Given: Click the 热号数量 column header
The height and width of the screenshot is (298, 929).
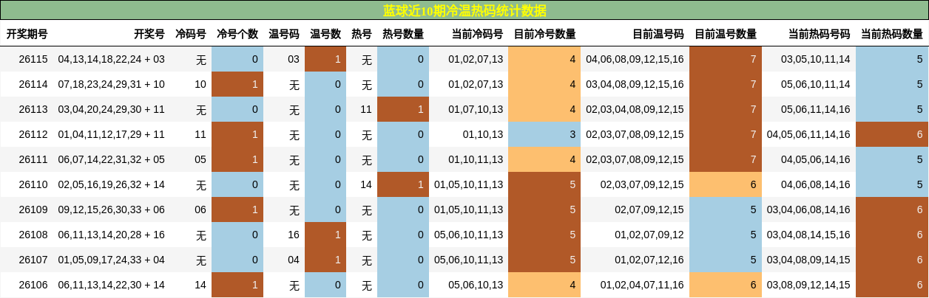Looking at the screenshot, I should tap(403, 34).
